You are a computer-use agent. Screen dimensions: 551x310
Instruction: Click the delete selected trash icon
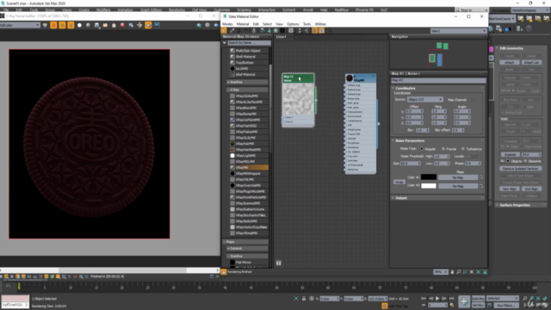coord(254,31)
